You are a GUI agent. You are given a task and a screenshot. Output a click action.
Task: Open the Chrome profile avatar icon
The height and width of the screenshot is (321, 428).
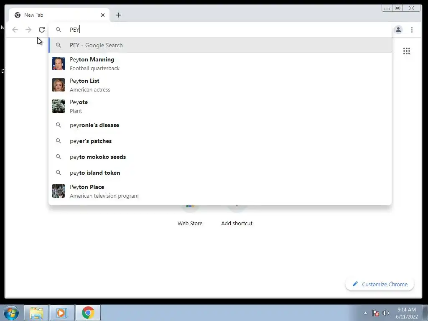coord(398,30)
